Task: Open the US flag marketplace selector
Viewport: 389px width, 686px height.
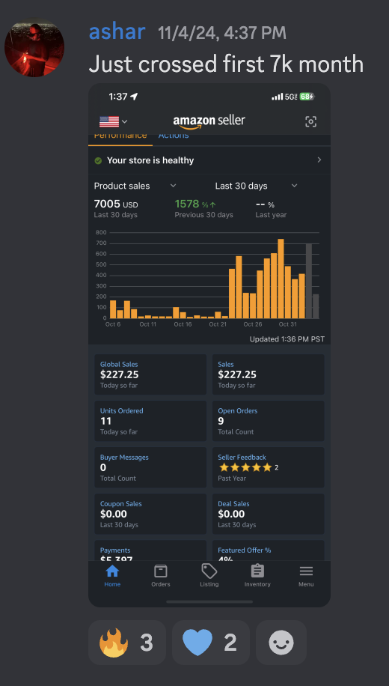Action: (113, 121)
